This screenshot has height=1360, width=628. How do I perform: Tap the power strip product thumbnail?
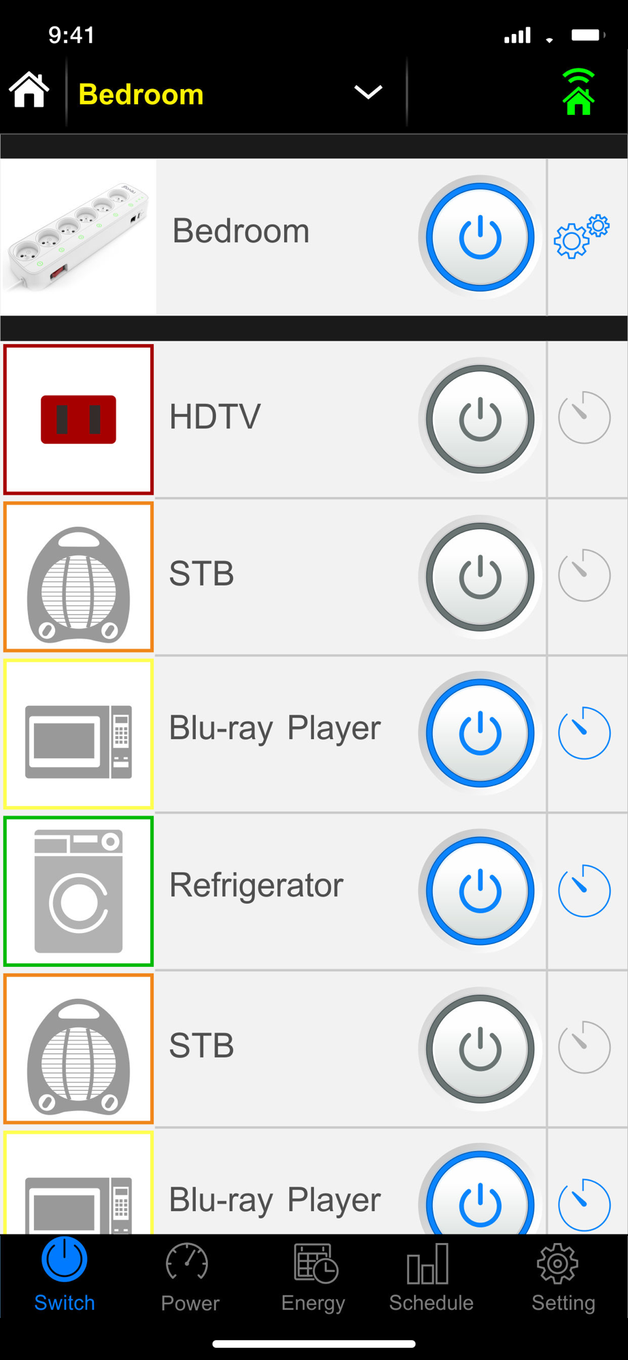pyautogui.click(x=79, y=237)
